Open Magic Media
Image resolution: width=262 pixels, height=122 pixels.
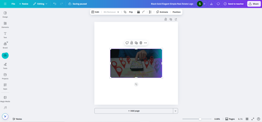pyautogui.click(x=5, y=99)
